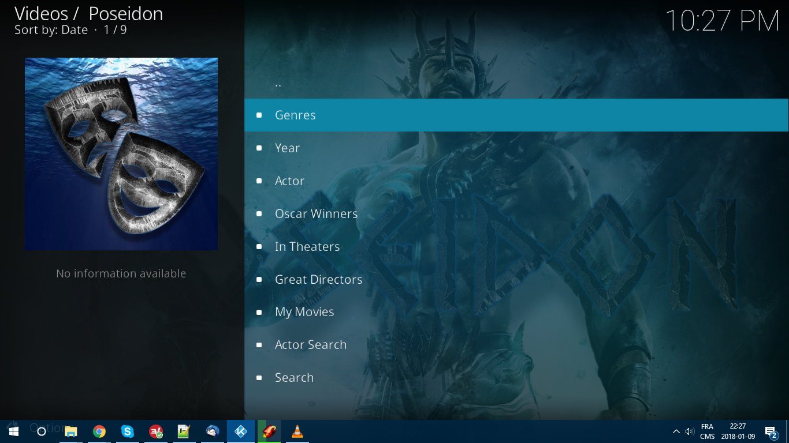Image resolution: width=789 pixels, height=443 pixels.
Task: Open the Actor listing
Action: tap(516, 181)
